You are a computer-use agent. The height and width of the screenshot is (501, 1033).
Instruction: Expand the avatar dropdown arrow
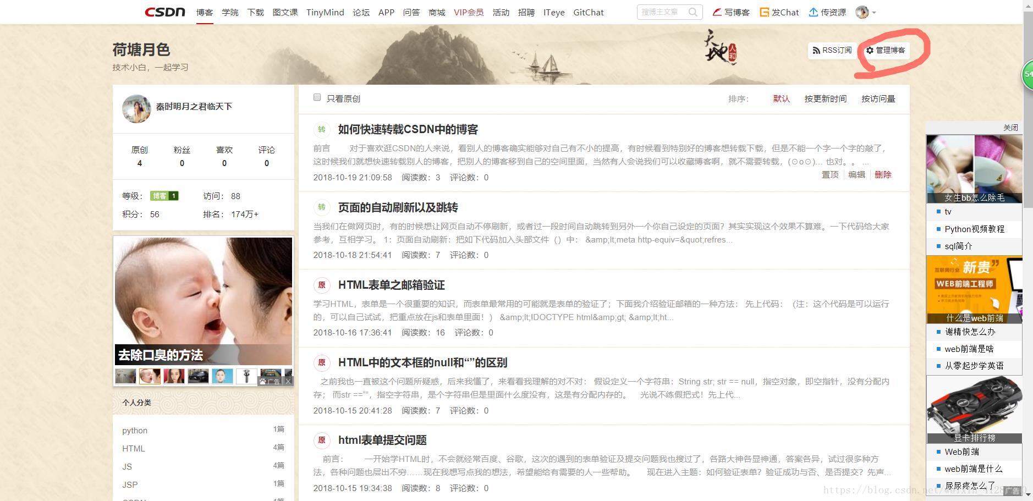pyautogui.click(x=874, y=13)
